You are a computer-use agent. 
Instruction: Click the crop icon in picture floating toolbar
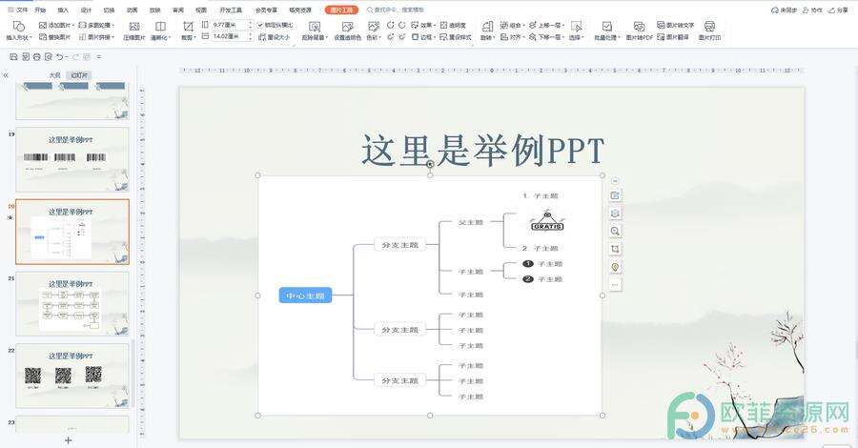pos(615,249)
